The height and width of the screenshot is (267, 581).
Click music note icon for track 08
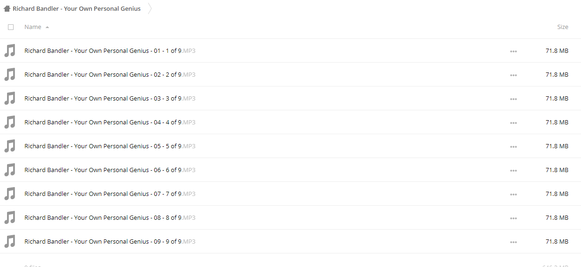[x=10, y=217]
